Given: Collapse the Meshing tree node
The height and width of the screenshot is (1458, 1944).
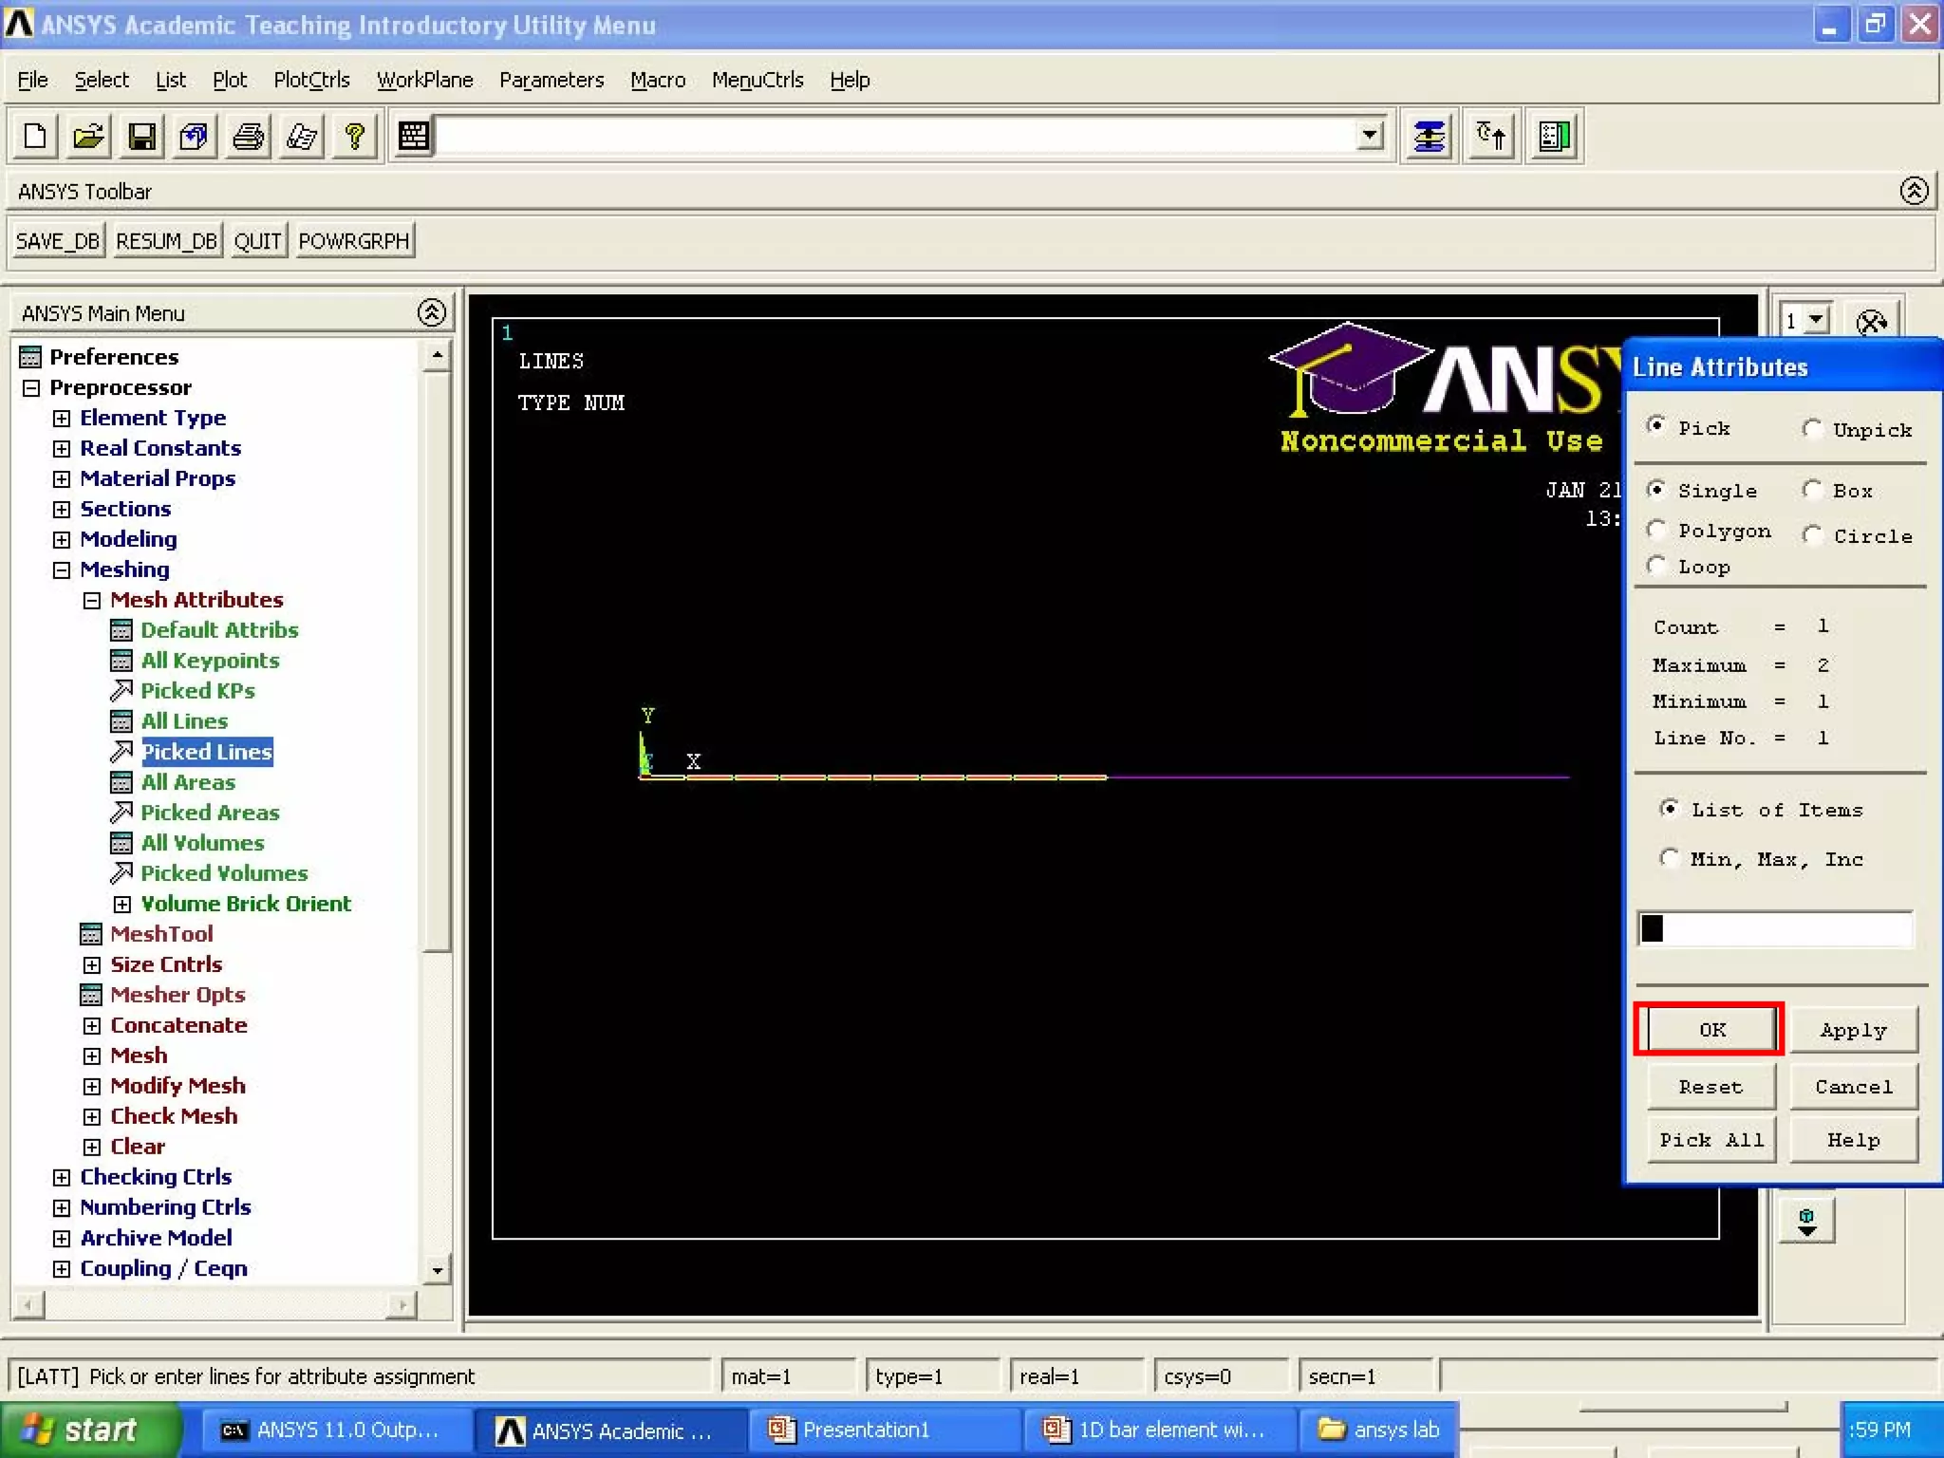Looking at the screenshot, I should click(62, 570).
